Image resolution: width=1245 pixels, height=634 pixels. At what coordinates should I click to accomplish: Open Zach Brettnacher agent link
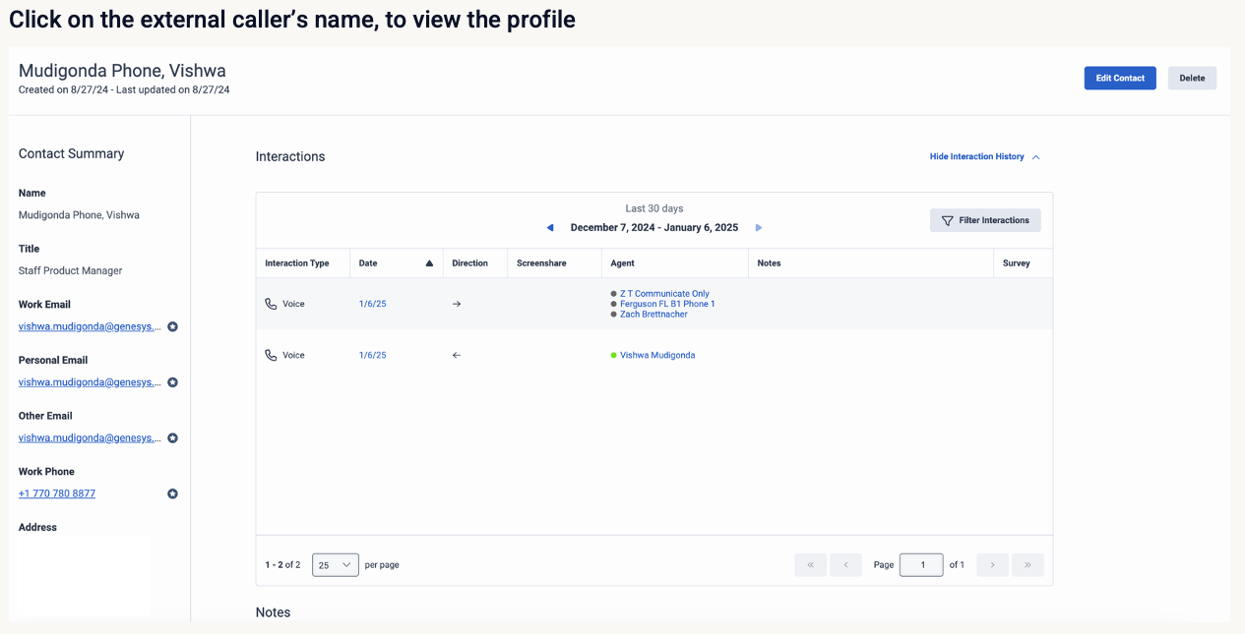[x=654, y=315]
